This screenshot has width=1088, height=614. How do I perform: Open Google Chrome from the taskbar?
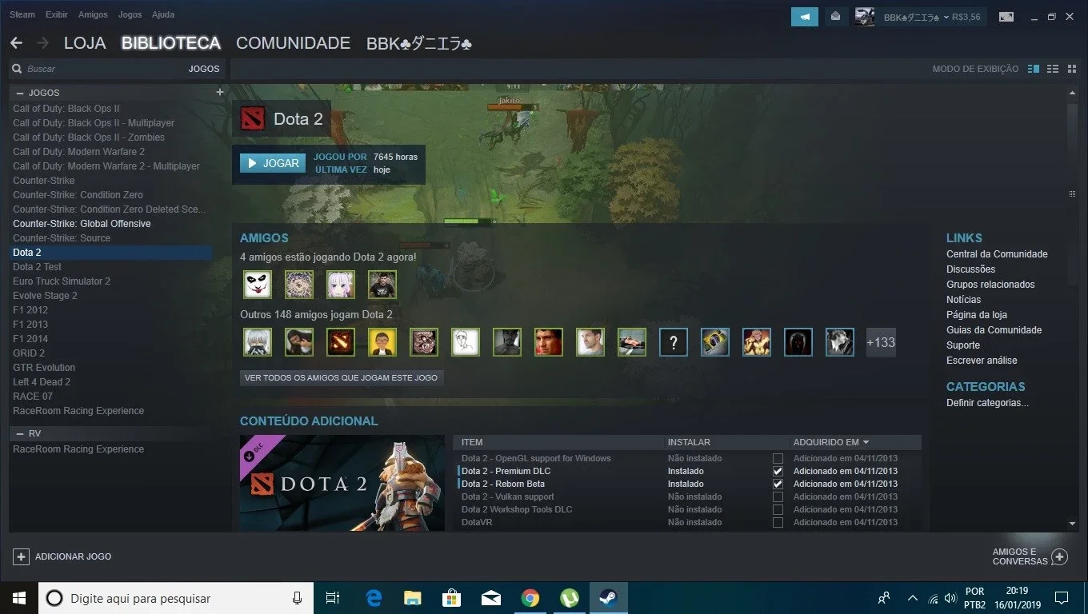530,598
